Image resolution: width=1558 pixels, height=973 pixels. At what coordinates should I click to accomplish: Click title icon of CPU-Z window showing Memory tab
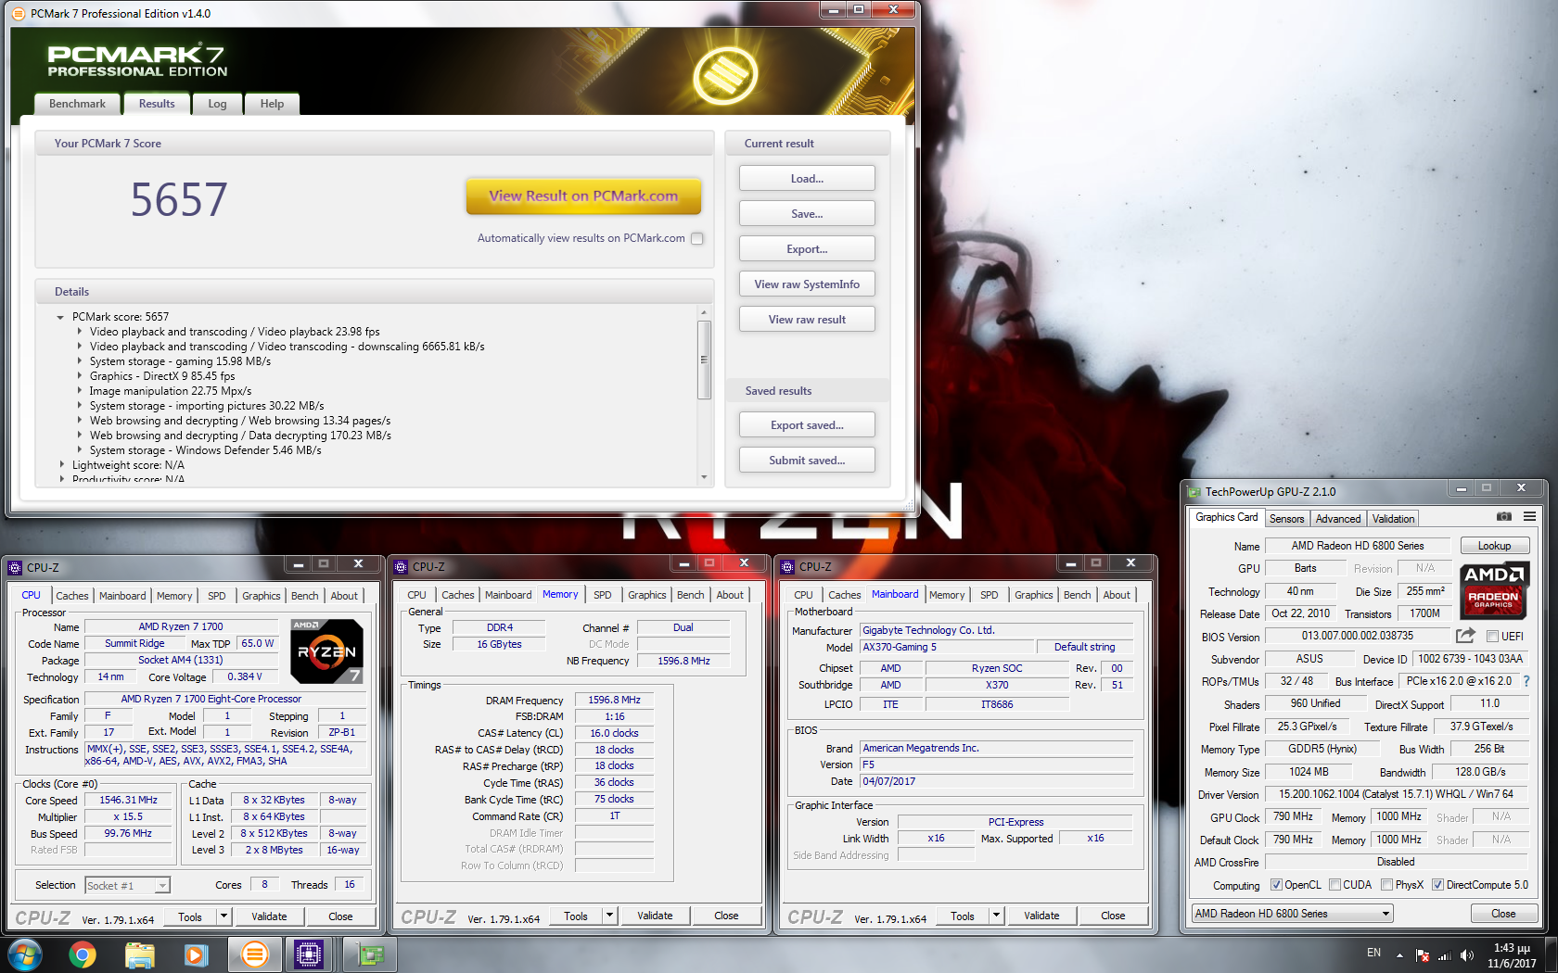point(401,567)
